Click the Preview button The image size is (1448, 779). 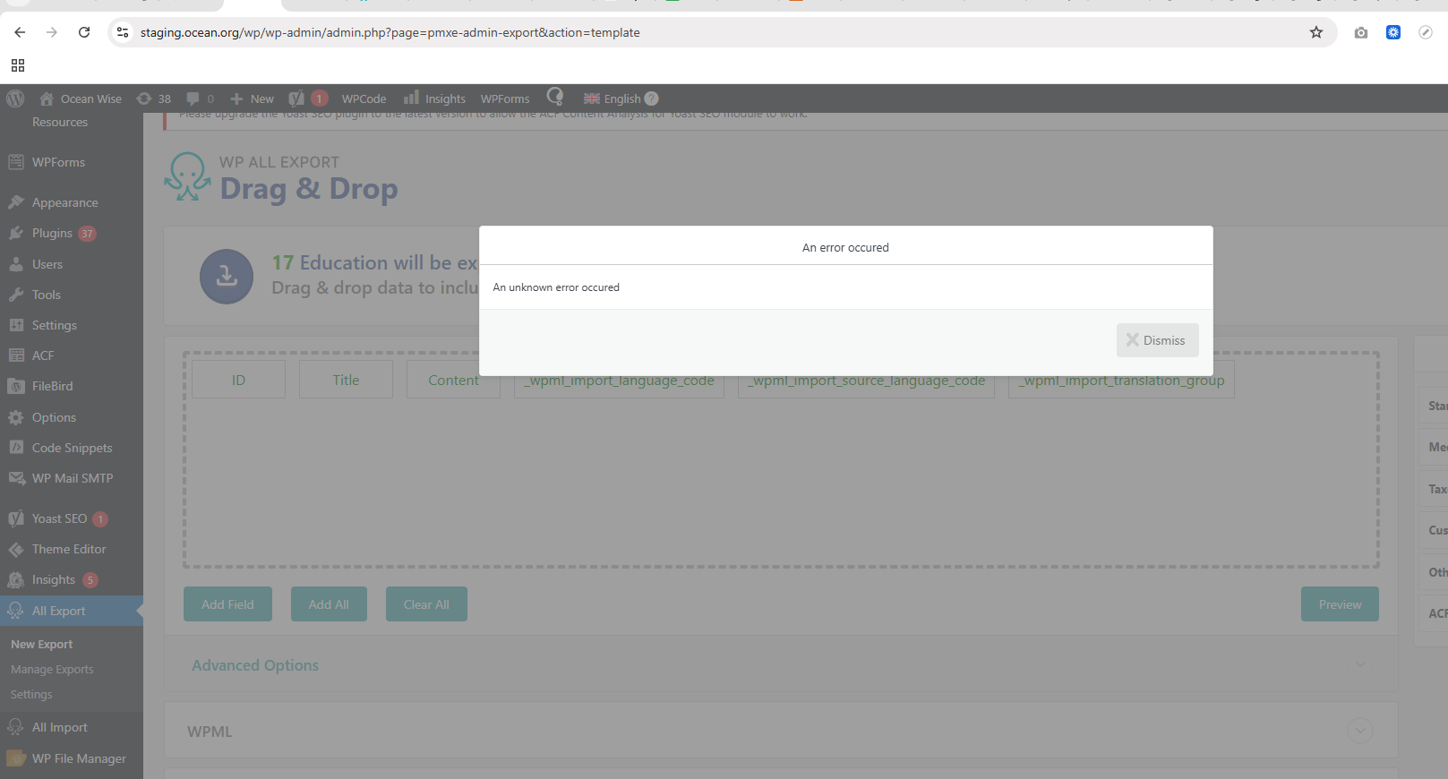[x=1339, y=604]
